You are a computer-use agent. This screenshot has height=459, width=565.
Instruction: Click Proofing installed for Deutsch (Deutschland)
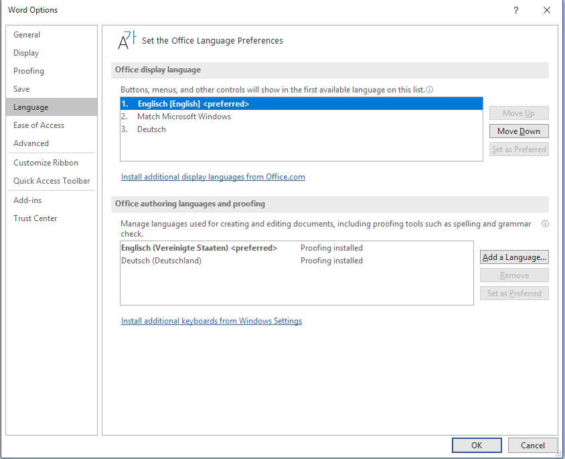(x=331, y=261)
